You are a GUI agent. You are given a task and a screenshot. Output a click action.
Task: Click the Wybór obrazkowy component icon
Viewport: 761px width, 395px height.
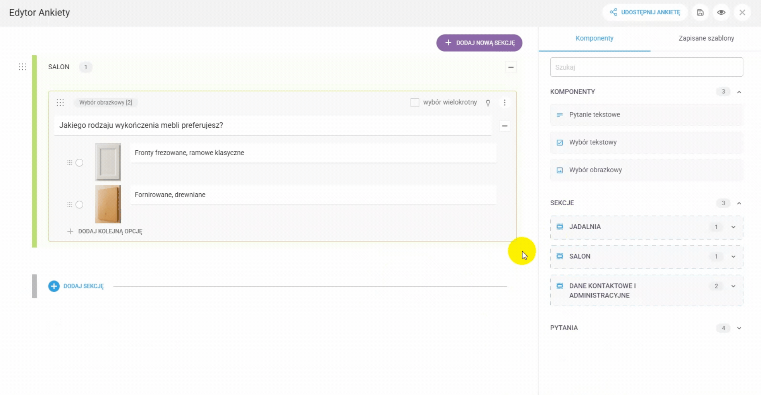point(560,170)
